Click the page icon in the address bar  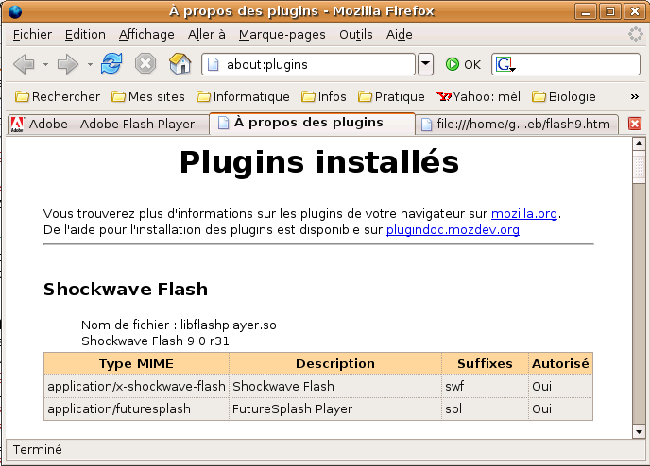click(213, 64)
